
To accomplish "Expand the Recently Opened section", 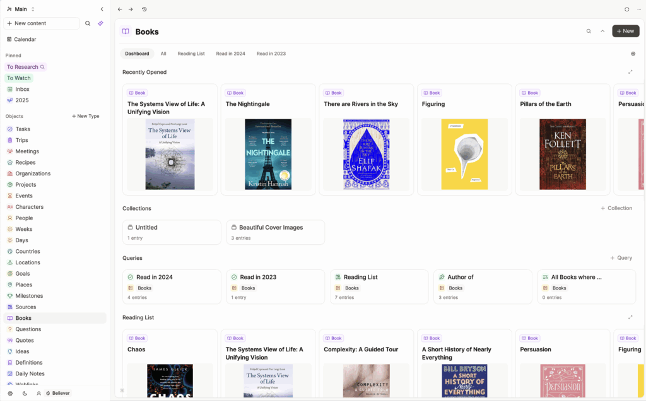I will click(630, 72).
